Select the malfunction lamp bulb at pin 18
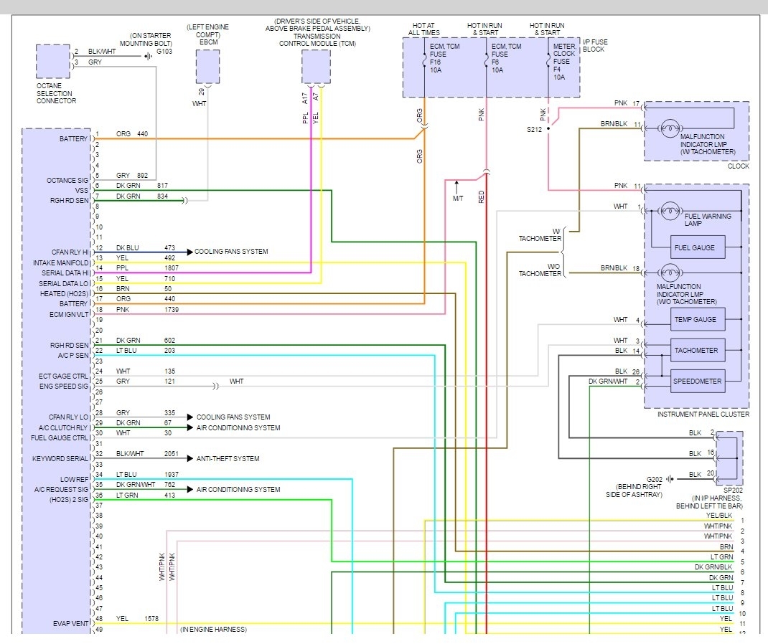The image size is (768, 644). (669, 273)
